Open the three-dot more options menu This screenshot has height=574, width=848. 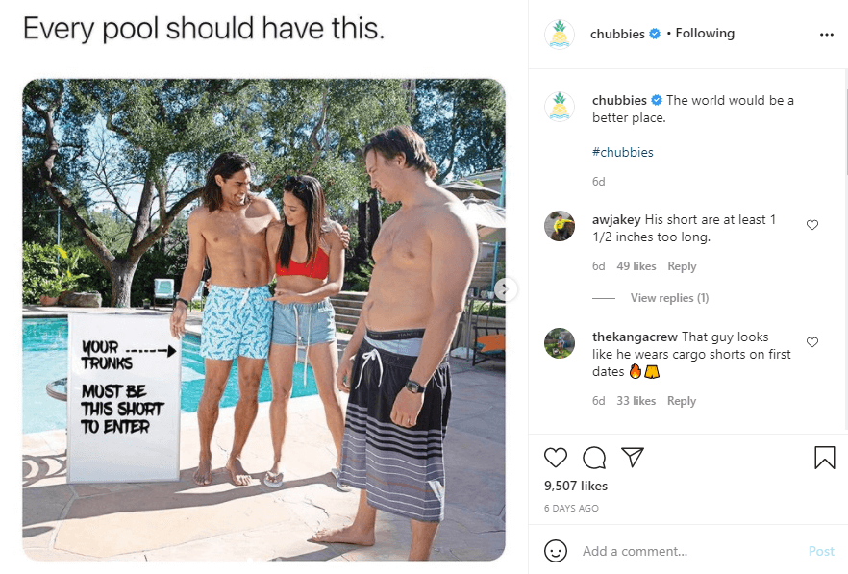[827, 34]
